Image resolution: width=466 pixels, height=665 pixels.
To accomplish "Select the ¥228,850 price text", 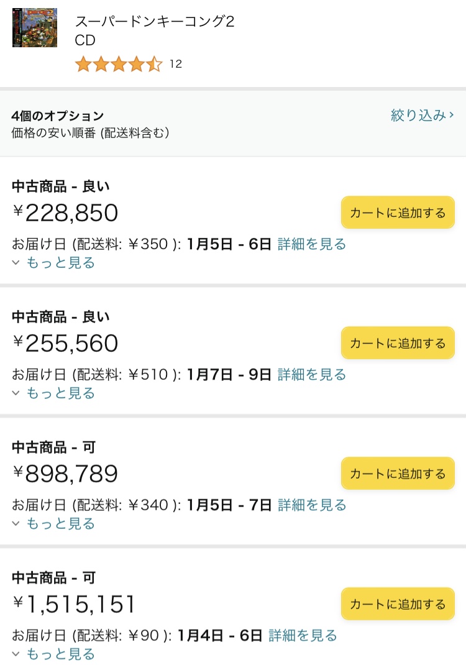I will point(65,213).
